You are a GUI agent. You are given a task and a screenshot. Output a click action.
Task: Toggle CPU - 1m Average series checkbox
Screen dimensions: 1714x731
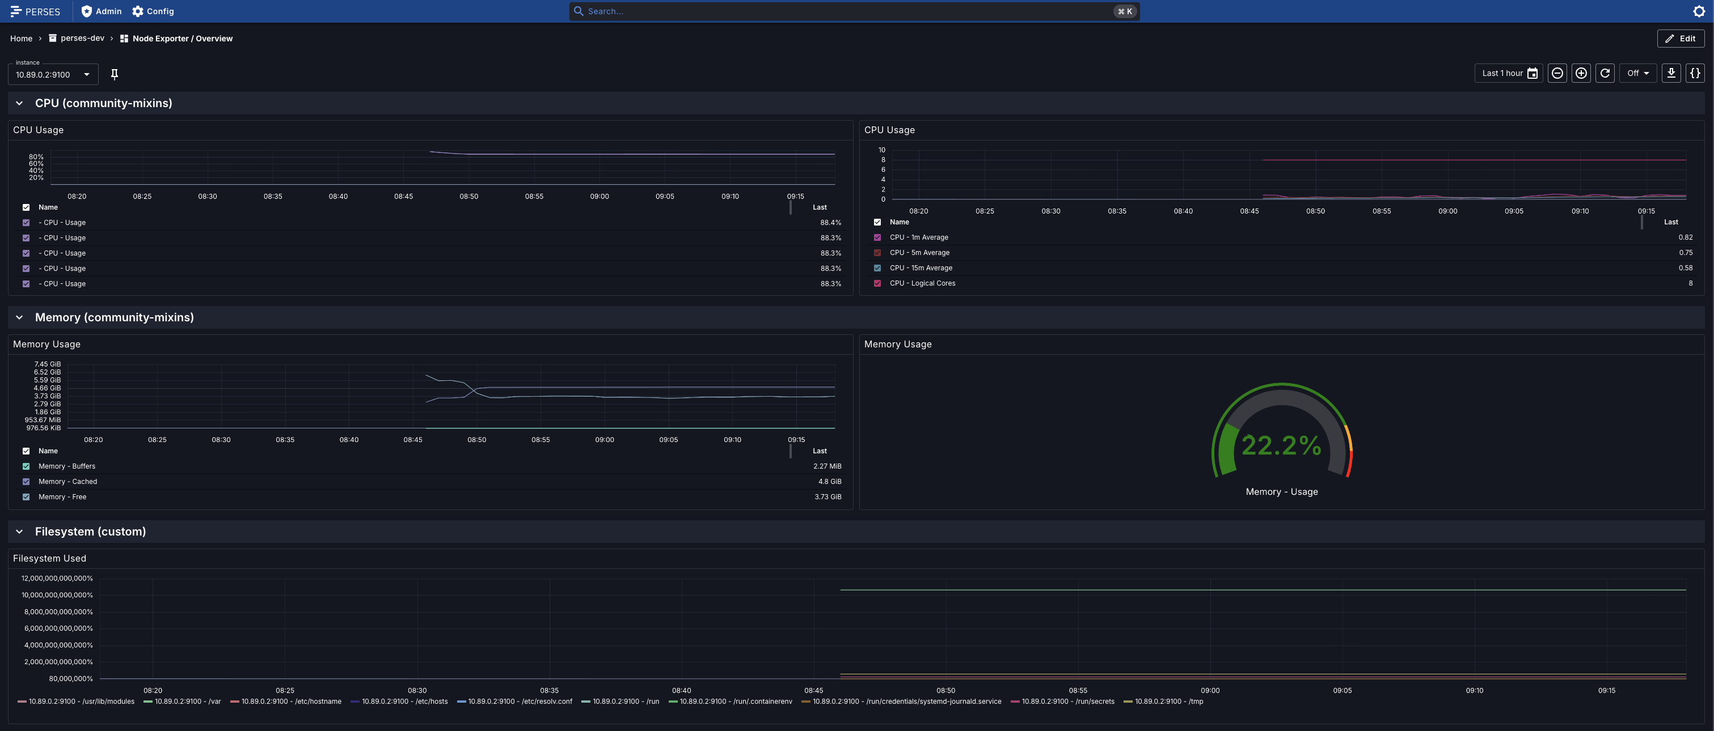[x=877, y=237]
